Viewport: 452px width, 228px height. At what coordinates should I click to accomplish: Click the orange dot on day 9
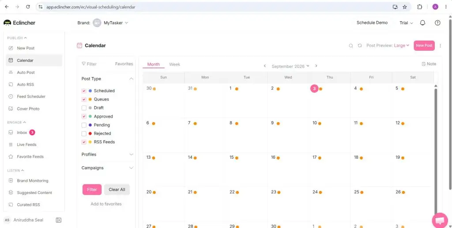coord(278,123)
